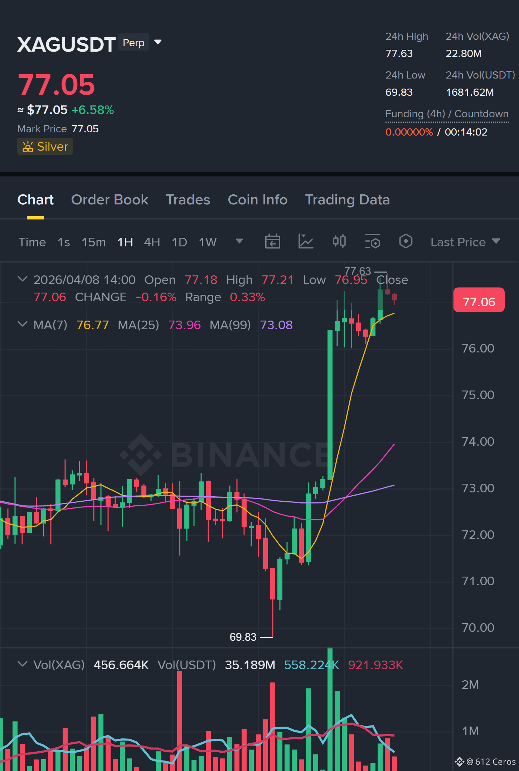Image resolution: width=519 pixels, height=771 pixels.
Task: Open the more intervals dropdown arrow
Action: coord(239,241)
